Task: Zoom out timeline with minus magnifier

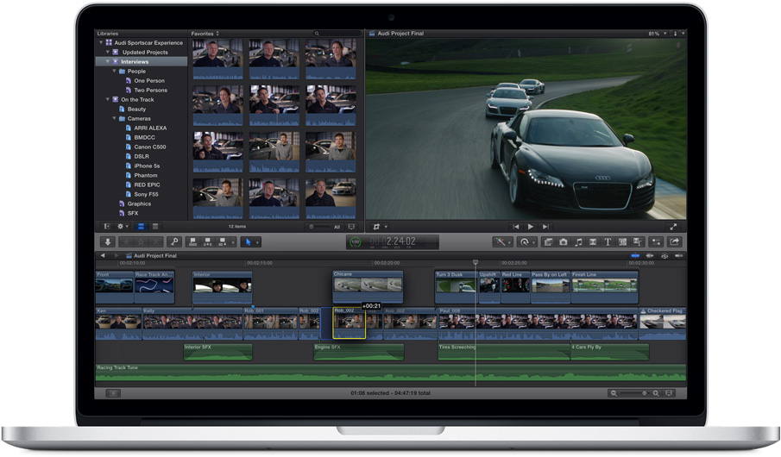Action: tap(614, 393)
